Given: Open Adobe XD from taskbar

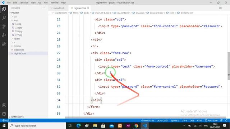Looking at the screenshot, I should point(128,126).
